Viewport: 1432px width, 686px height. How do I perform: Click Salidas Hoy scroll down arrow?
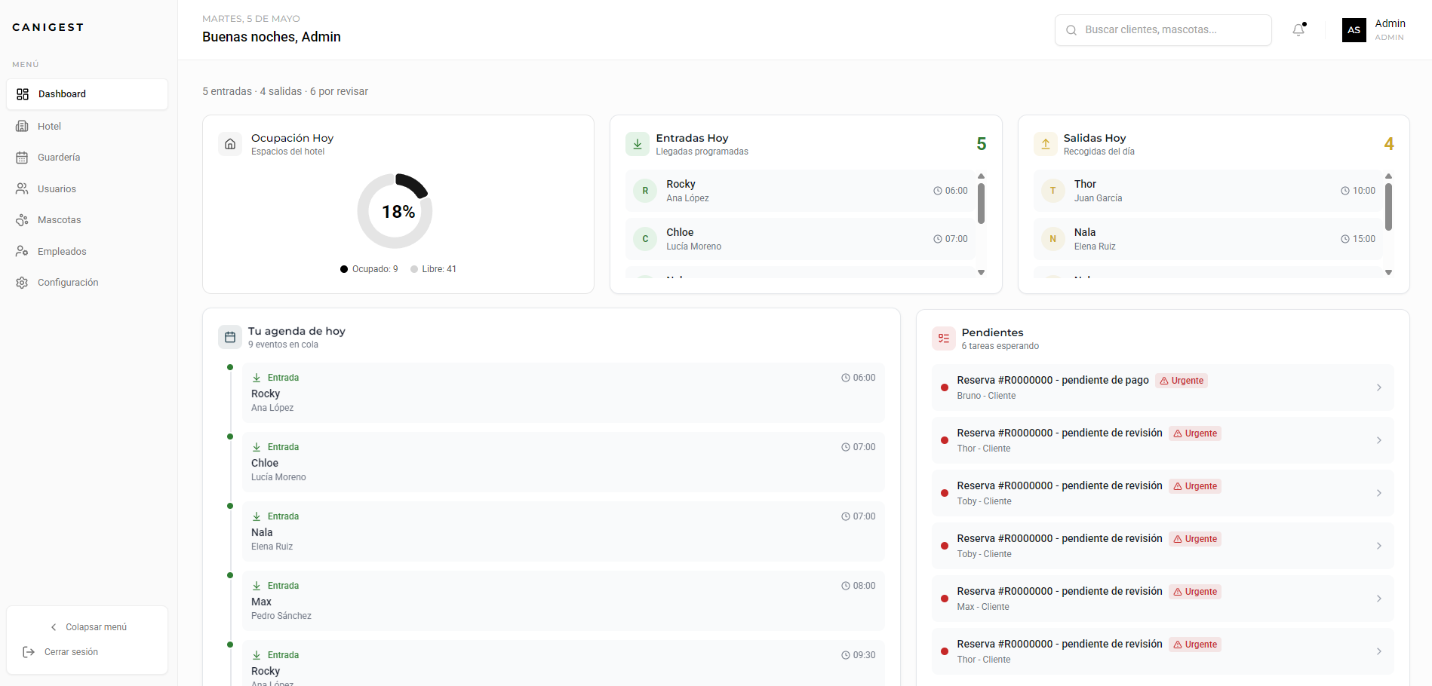coord(1388,272)
